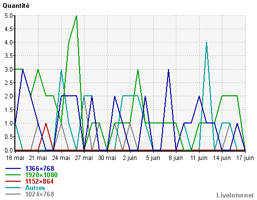This screenshot has width=257, height=200.
Task: Click the gray 1024×768 line swatch
Action: pos(13,195)
